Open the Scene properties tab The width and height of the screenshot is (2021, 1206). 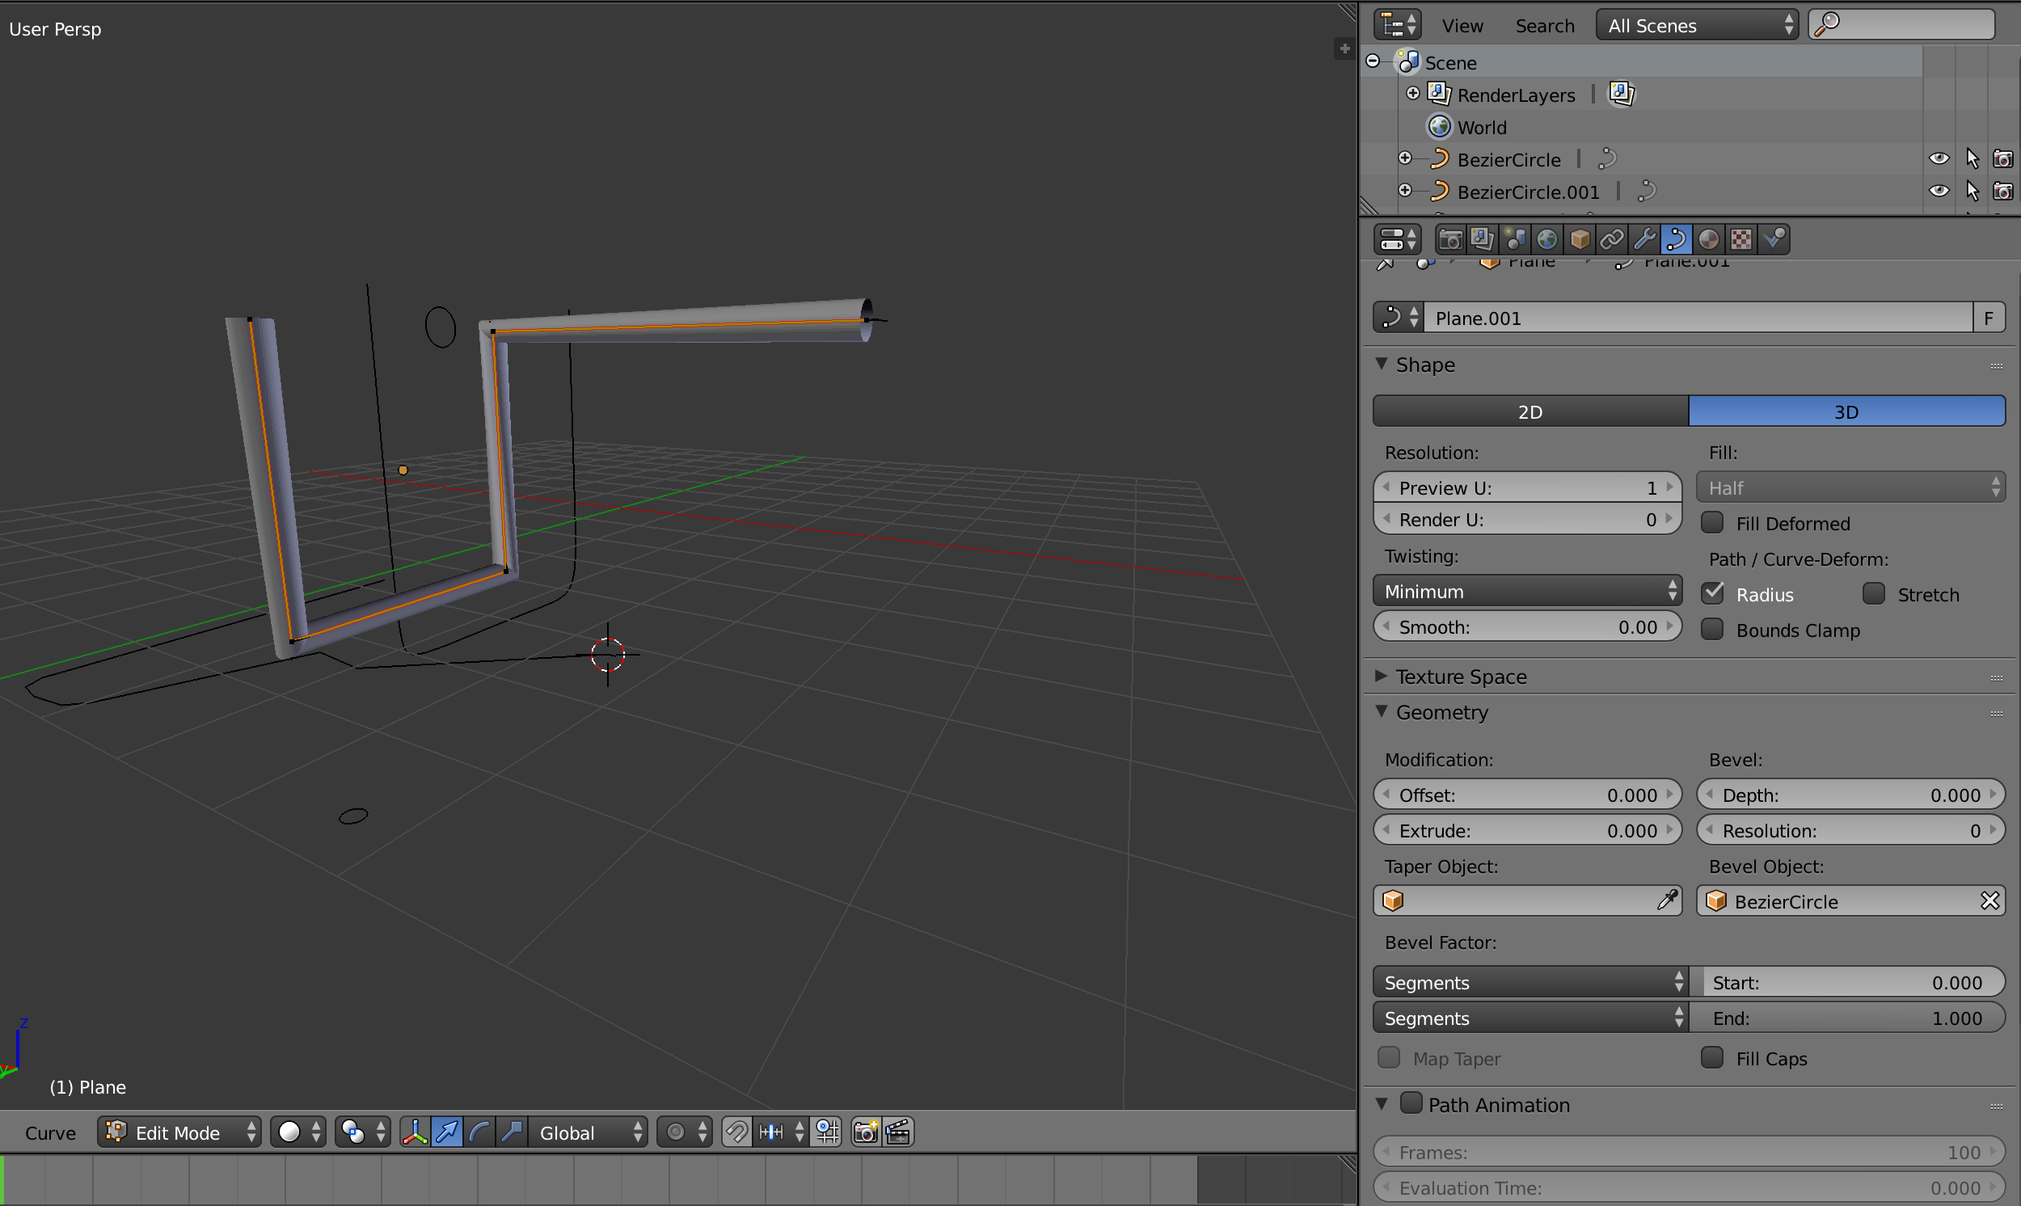pos(1515,240)
